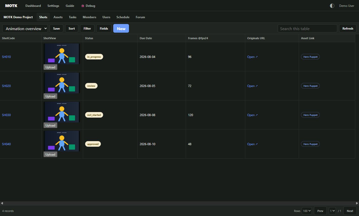Toggle the dark/light theme icon

pyautogui.click(x=332, y=6)
